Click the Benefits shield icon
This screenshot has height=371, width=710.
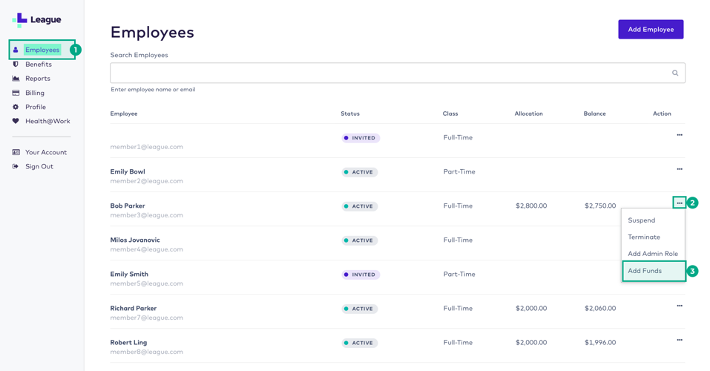[x=16, y=65]
